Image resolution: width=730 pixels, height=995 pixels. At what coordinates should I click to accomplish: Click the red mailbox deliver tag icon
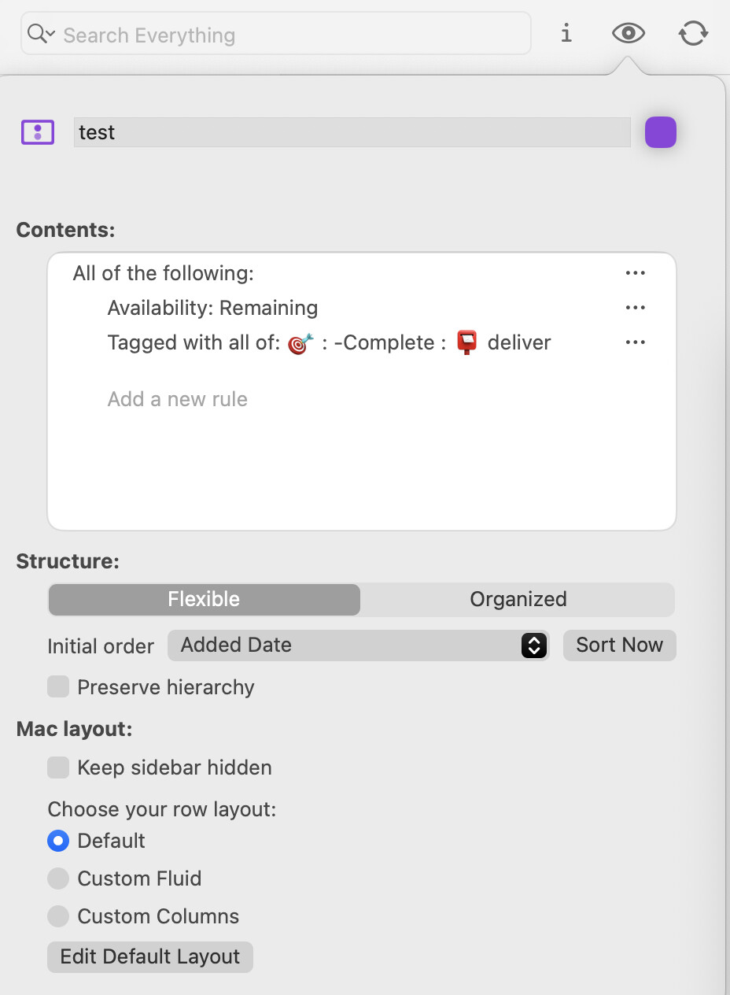coord(467,343)
